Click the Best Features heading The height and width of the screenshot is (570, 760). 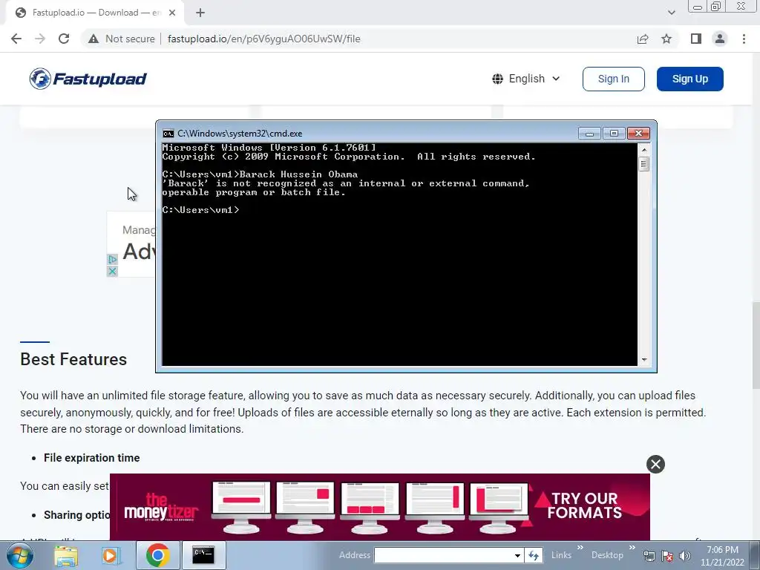(x=73, y=359)
